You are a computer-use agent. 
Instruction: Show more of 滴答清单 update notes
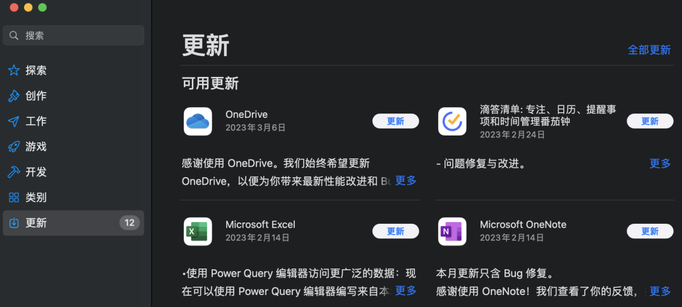pyautogui.click(x=660, y=164)
